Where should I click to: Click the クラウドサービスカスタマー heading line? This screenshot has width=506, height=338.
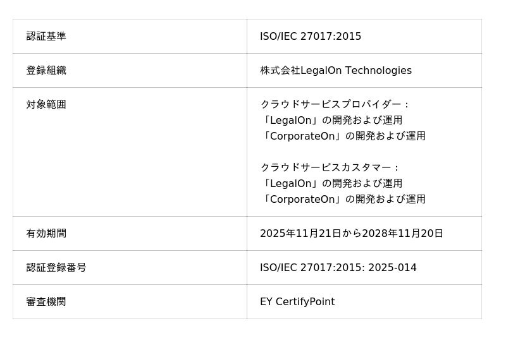pos(330,167)
